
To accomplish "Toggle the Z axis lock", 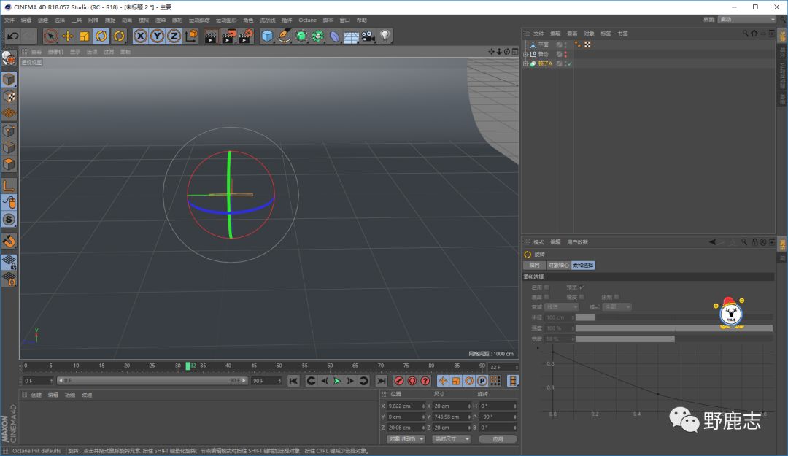I will (x=174, y=36).
